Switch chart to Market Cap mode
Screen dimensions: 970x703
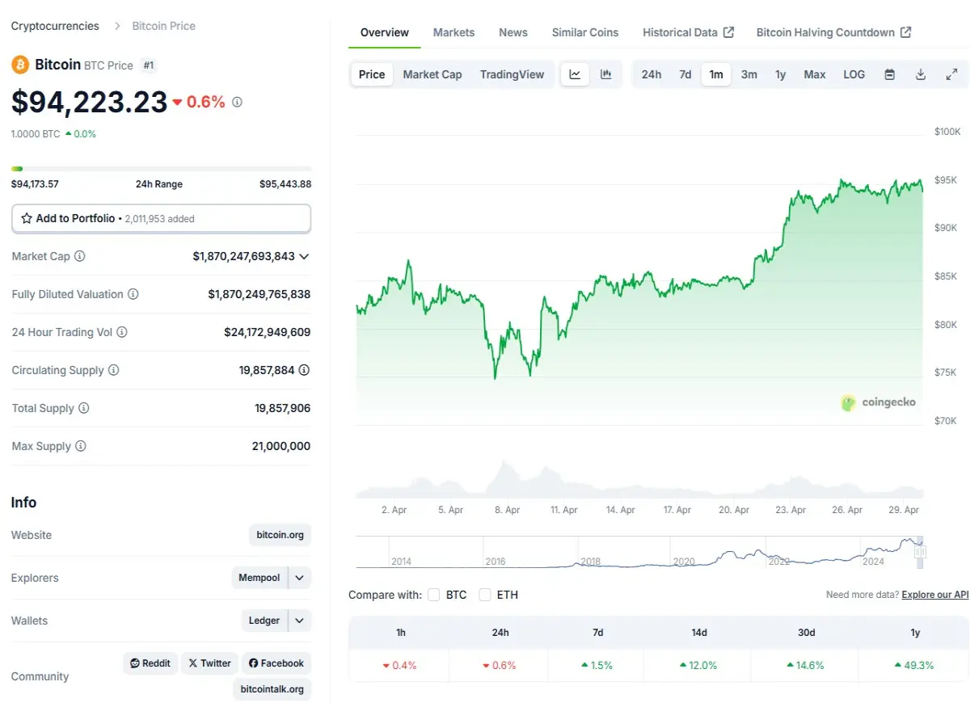click(x=432, y=74)
